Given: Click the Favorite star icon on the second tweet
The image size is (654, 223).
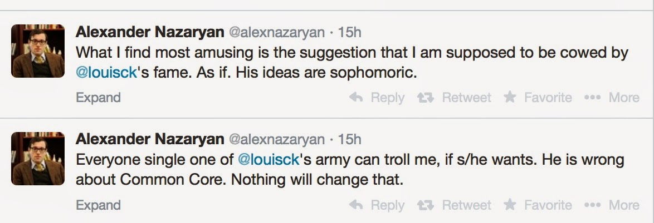Looking at the screenshot, I should 510,205.
